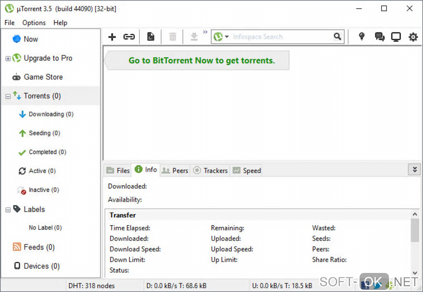
Task: Switch to the Peers tab
Action: pos(175,171)
